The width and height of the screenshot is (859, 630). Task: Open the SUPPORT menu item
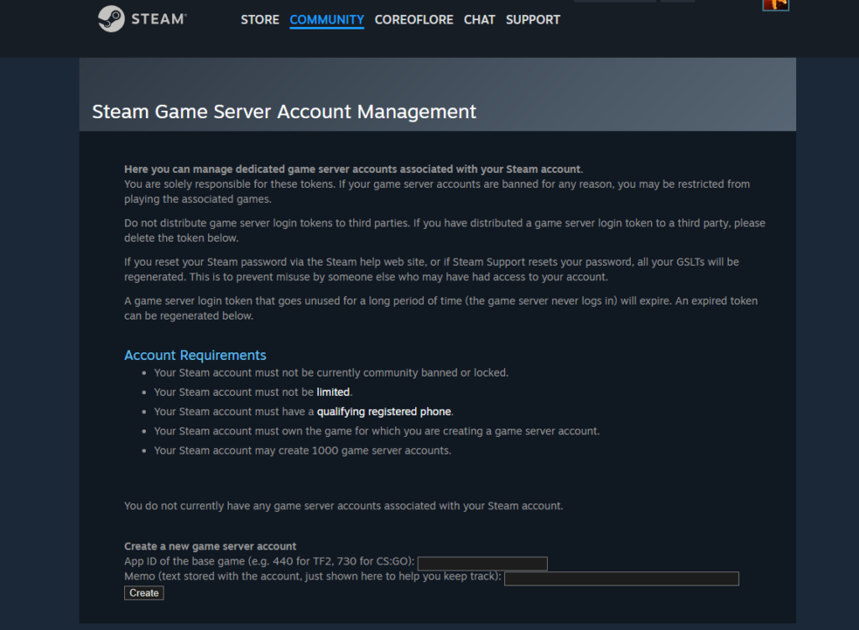533,20
